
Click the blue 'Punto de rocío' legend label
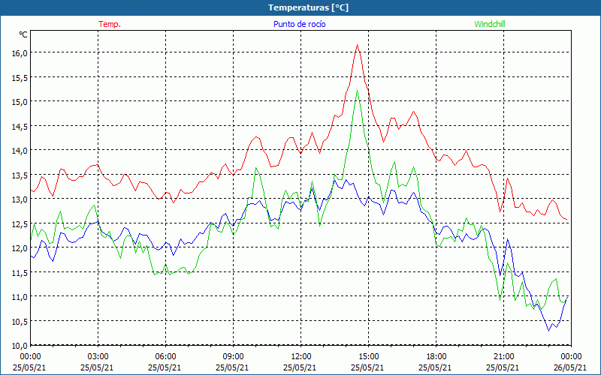(299, 24)
